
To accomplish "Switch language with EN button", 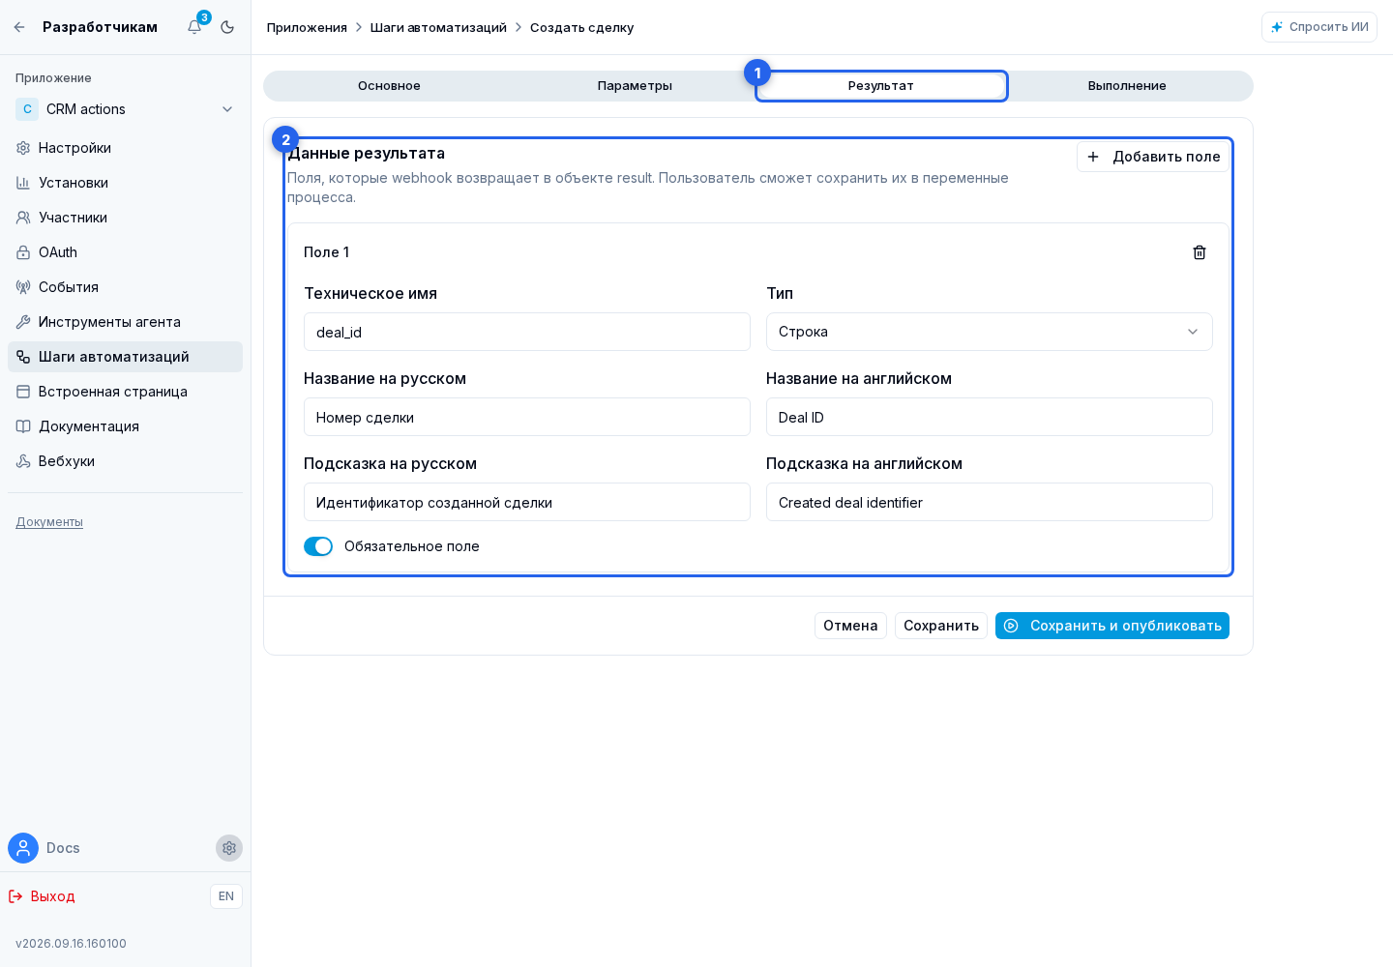I will coord(226,896).
